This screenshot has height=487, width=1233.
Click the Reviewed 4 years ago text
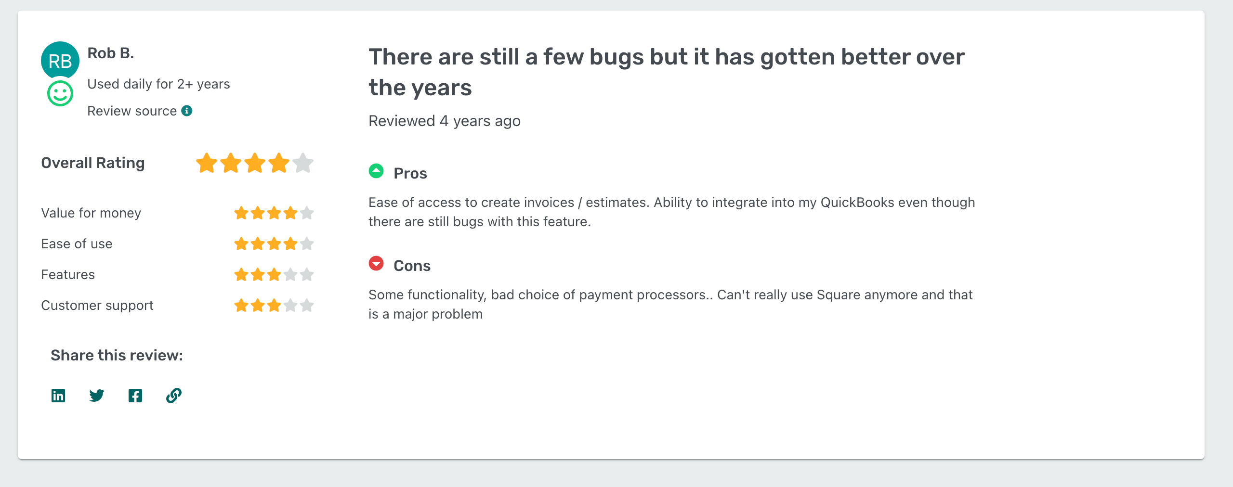point(445,121)
